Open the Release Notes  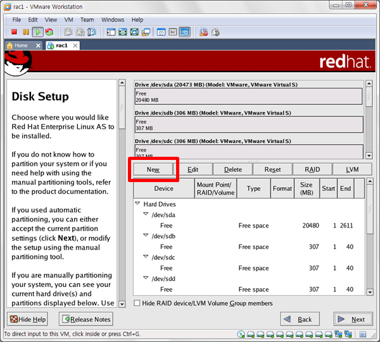coord(86,319)
